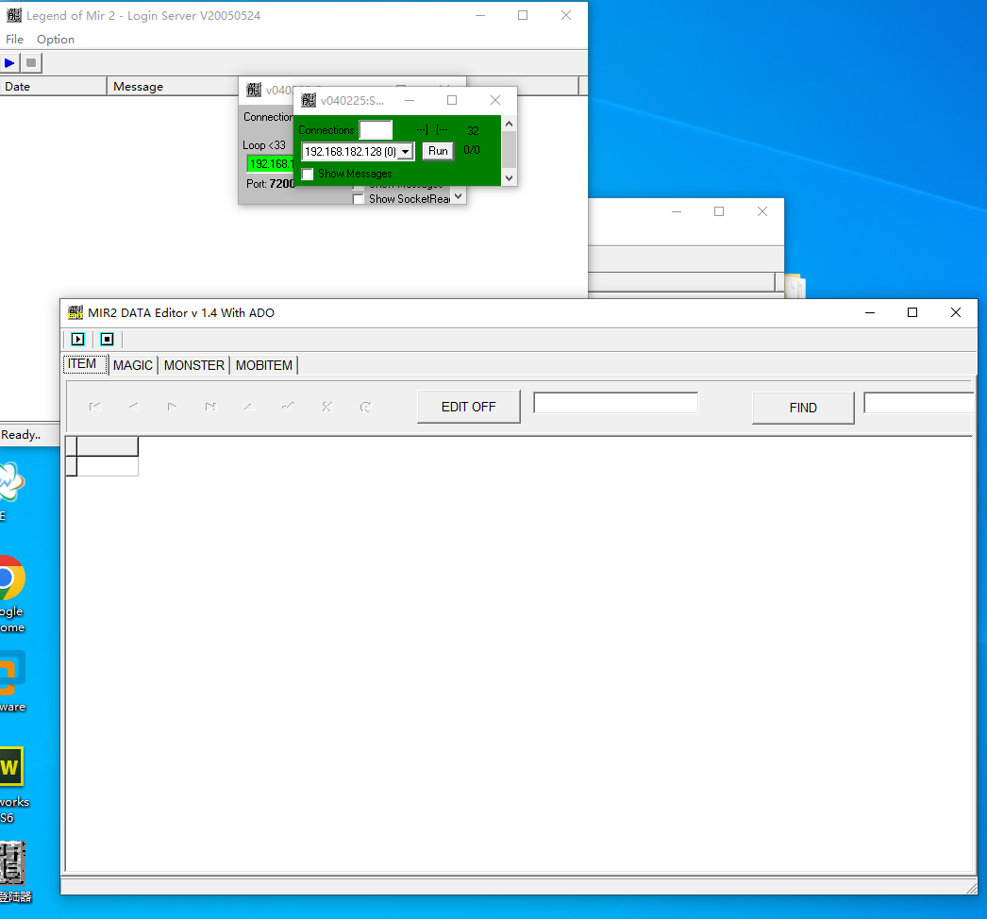Close the green v040225 window
Image resolution: width=987 pixels, height=919 pixels.
click(x=495, y=100)
